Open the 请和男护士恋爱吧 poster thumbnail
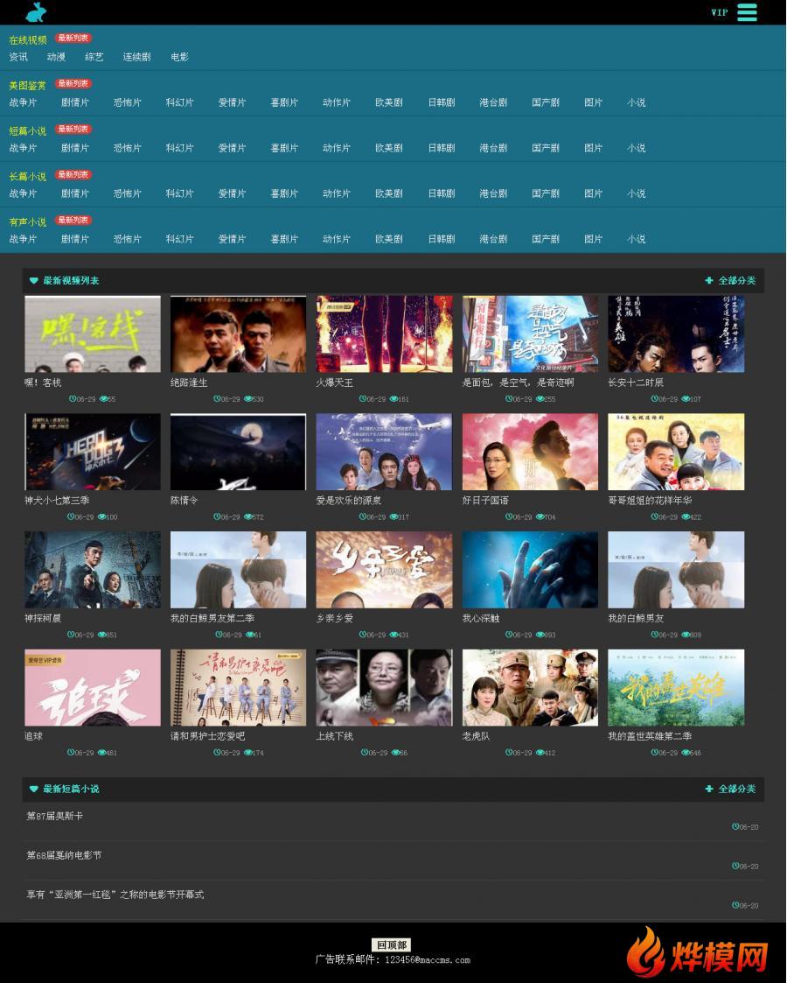The height and width of the screenshot is (983, 787). [x=238, y=688]
